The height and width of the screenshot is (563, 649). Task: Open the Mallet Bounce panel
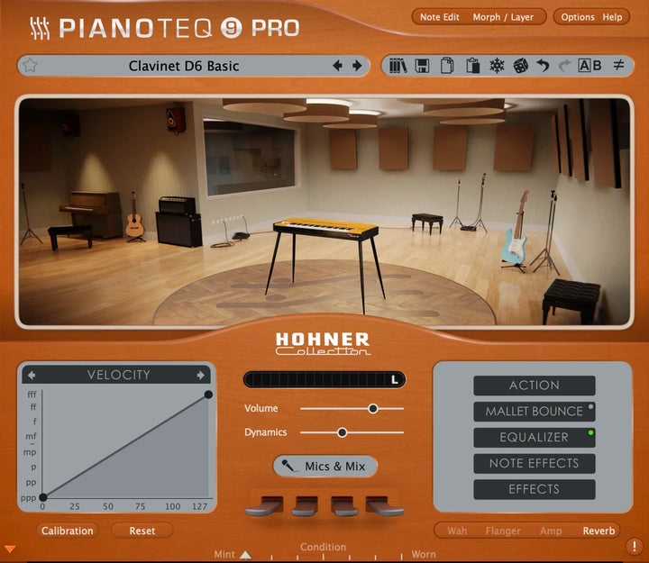click(535, 411)
